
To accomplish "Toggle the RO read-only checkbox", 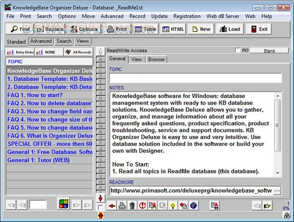I will [x=238, y=50].
